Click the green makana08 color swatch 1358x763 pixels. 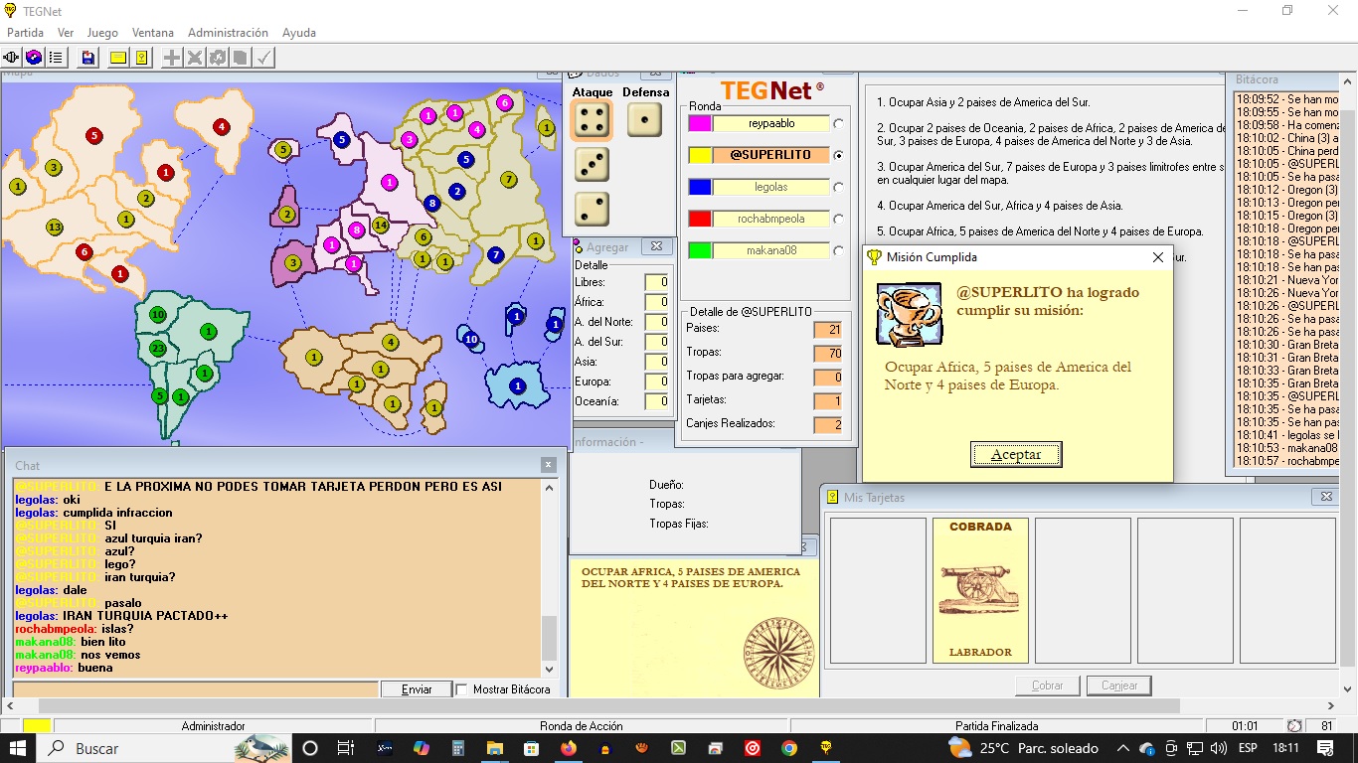pyautogui.click(x=700, y=250)
